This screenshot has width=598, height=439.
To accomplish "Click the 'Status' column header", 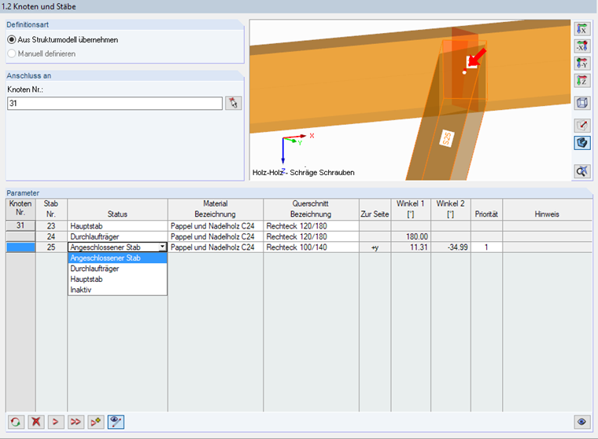I will point(117,210).
